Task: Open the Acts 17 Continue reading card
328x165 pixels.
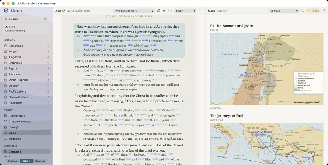Action: pyautogui.click(x=26, y=29)
